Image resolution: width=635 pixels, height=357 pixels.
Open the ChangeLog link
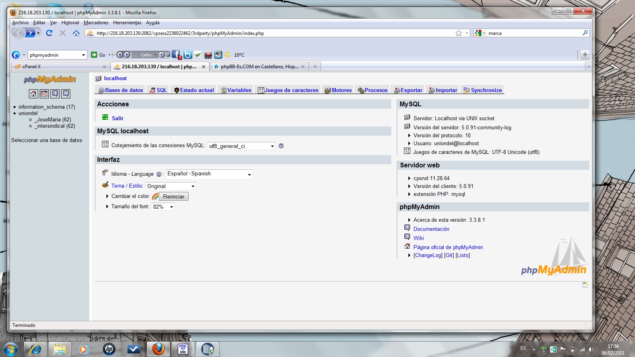point(428,255)
